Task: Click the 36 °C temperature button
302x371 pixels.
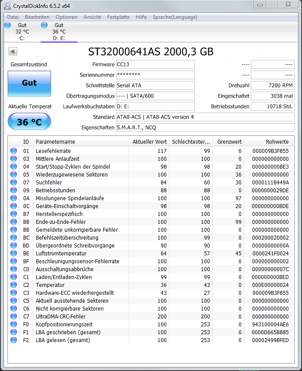Action: [x=29, y=122]
